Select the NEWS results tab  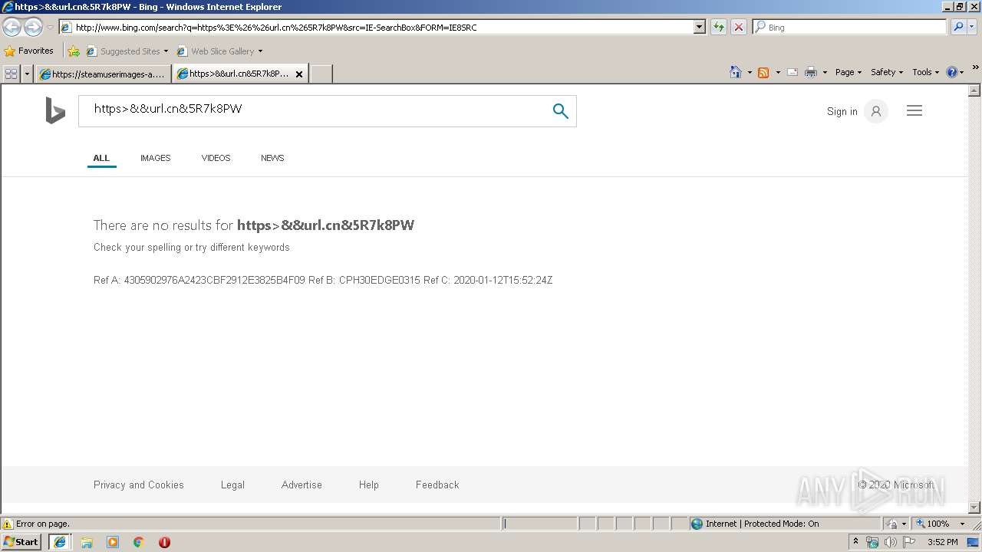pos(272,158)
